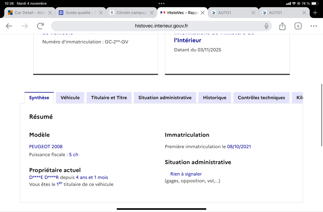Click the page vertical scrollbar
Screen dimensions: 323x212
(322, 115)
